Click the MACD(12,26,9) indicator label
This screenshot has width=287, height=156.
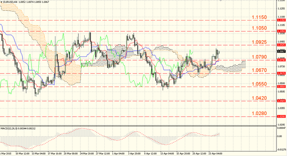tap(9, 128)
